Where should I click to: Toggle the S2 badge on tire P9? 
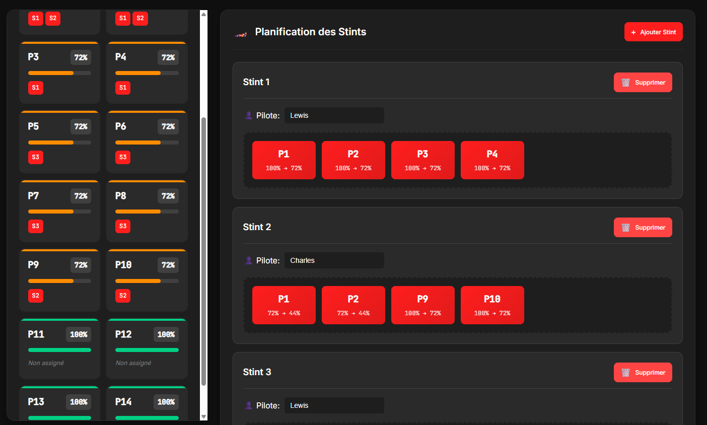(35, 296)
